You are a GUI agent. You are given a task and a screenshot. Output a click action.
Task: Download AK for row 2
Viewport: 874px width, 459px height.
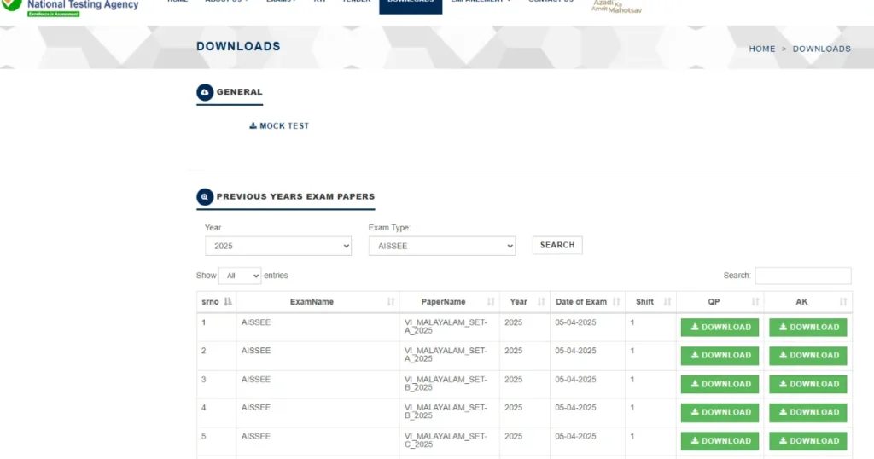click(x=808, y=356)
